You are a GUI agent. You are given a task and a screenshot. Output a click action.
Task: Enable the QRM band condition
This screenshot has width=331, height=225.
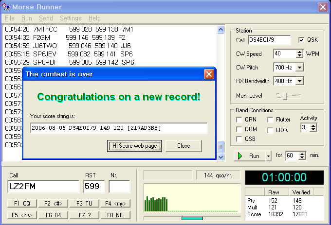tap(239, 129)
